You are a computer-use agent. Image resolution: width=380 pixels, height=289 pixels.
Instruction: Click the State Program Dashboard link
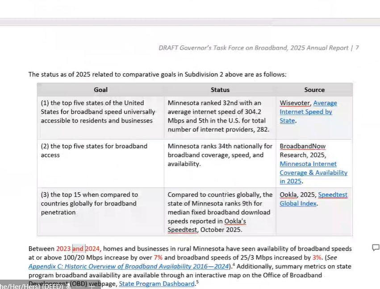(157, 284)
